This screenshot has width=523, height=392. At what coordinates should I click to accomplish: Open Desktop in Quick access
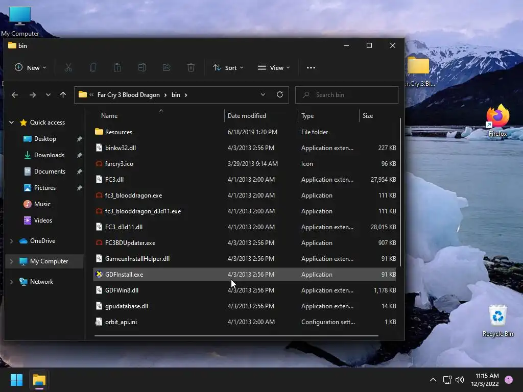(x=45, y=139)
